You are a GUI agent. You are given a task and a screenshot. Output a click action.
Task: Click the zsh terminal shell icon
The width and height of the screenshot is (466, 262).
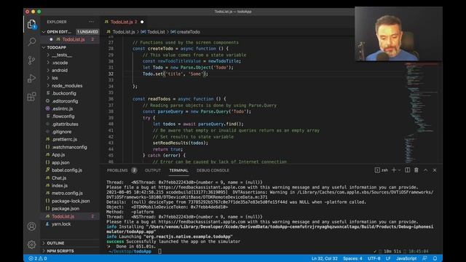[377, 170]
